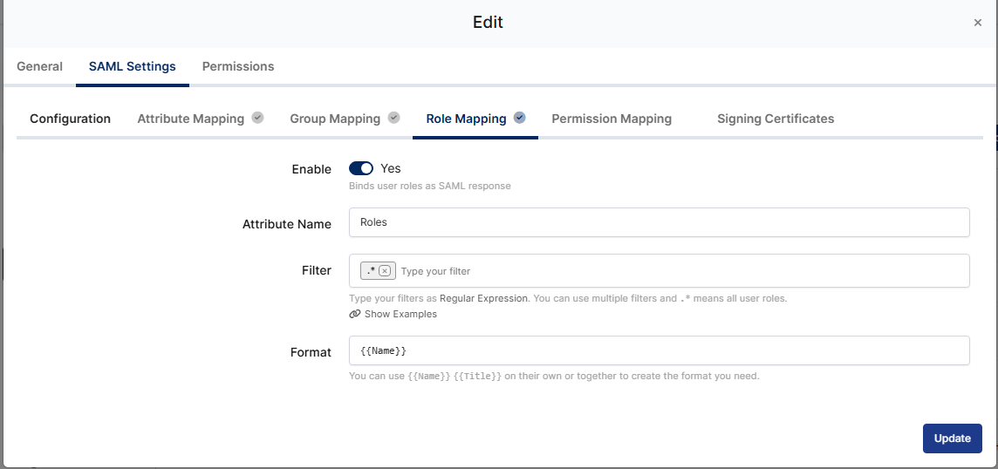Click the Format field label
Viewport: 998px width, 469px height.
(311, 352)
